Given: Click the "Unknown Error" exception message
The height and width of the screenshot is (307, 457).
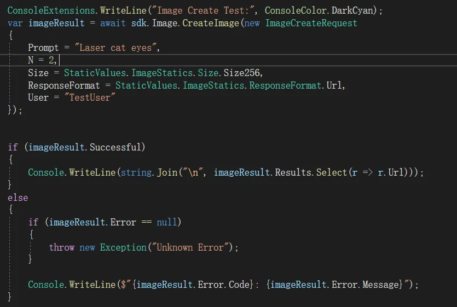Looking at the screenshot, I should click(190, 247).
